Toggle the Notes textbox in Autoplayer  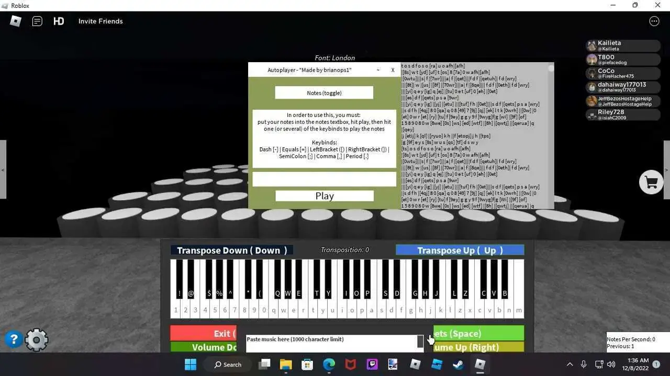pos(324,93)
